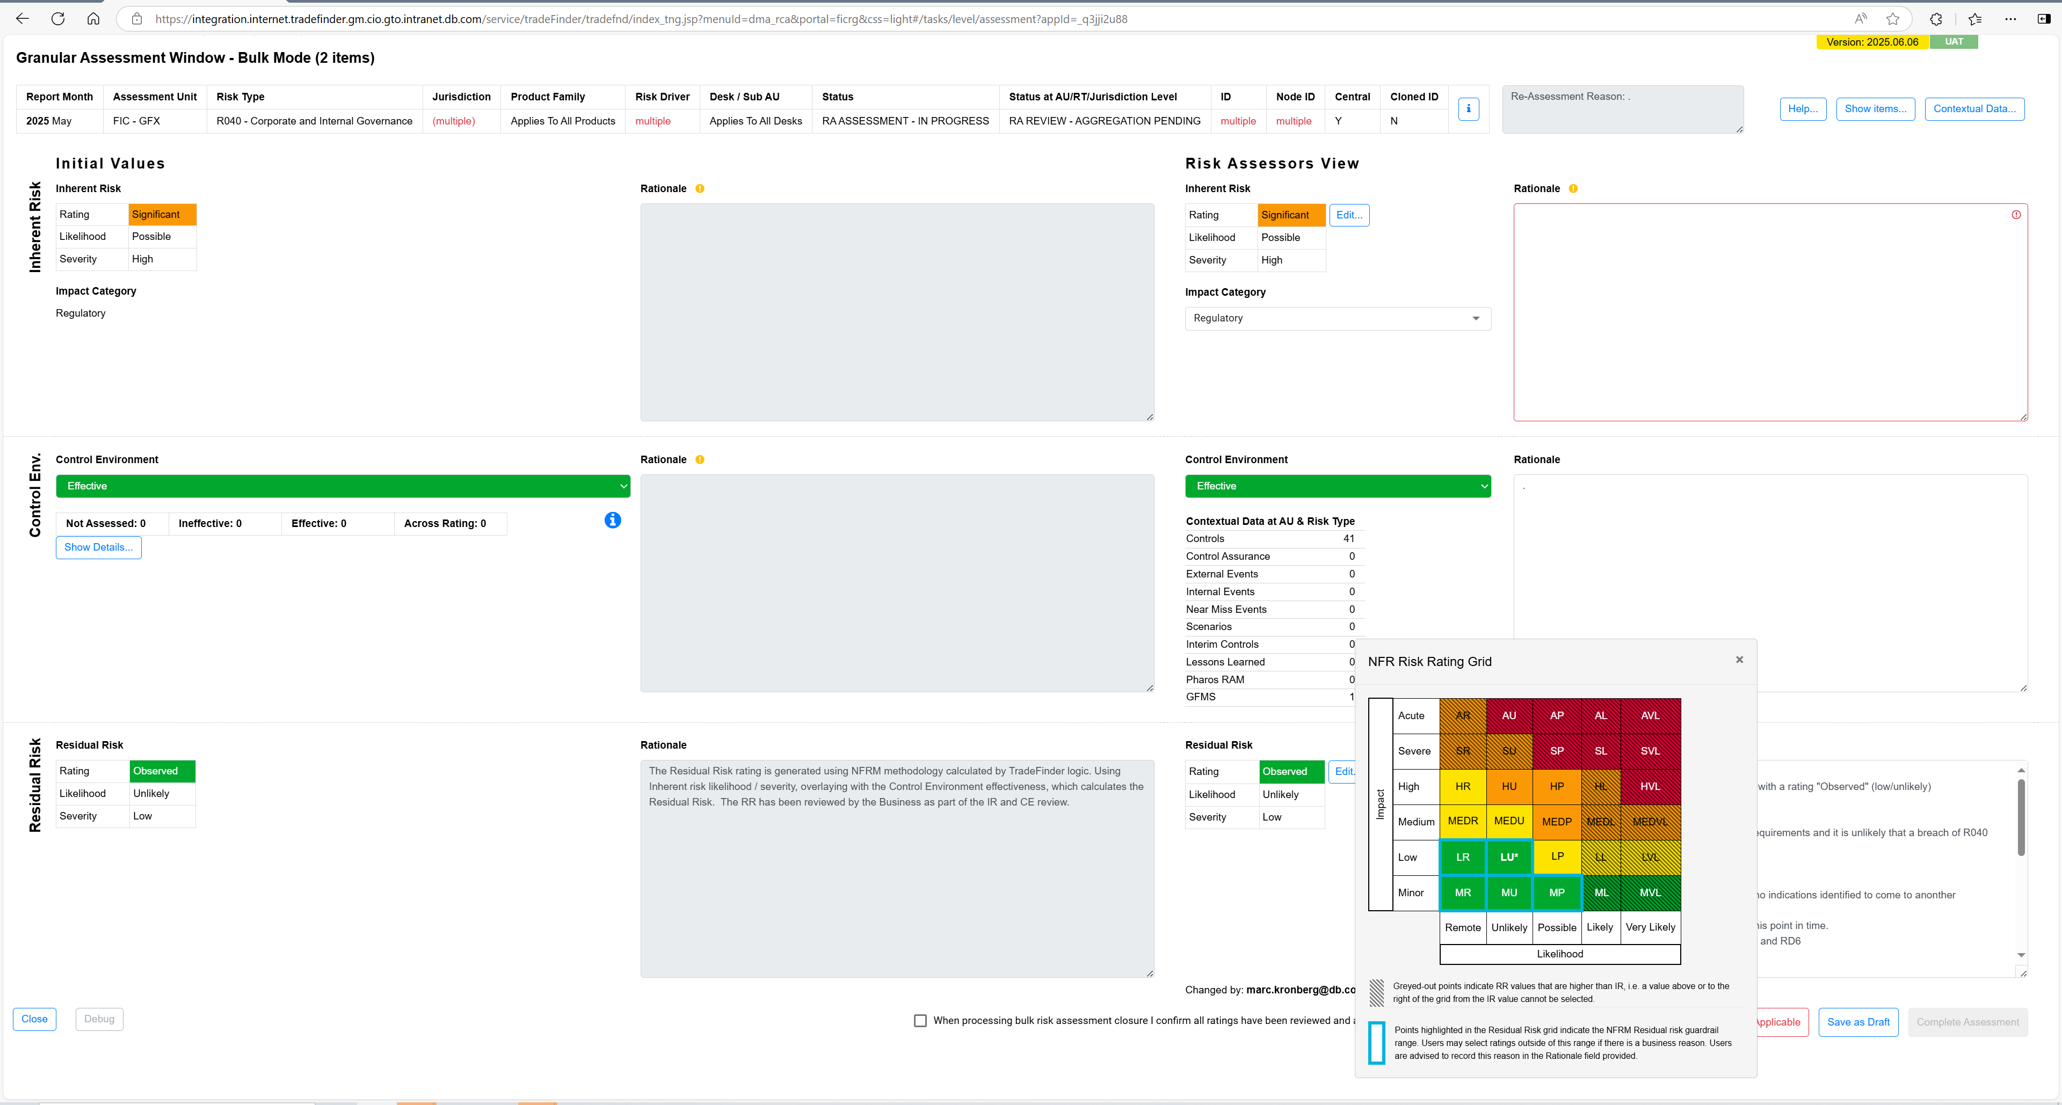The width and height of the screenshot is (2062, 1105).
Task: Open the Impact Category Regulatory dropdown
Action: pos(1337,318)
